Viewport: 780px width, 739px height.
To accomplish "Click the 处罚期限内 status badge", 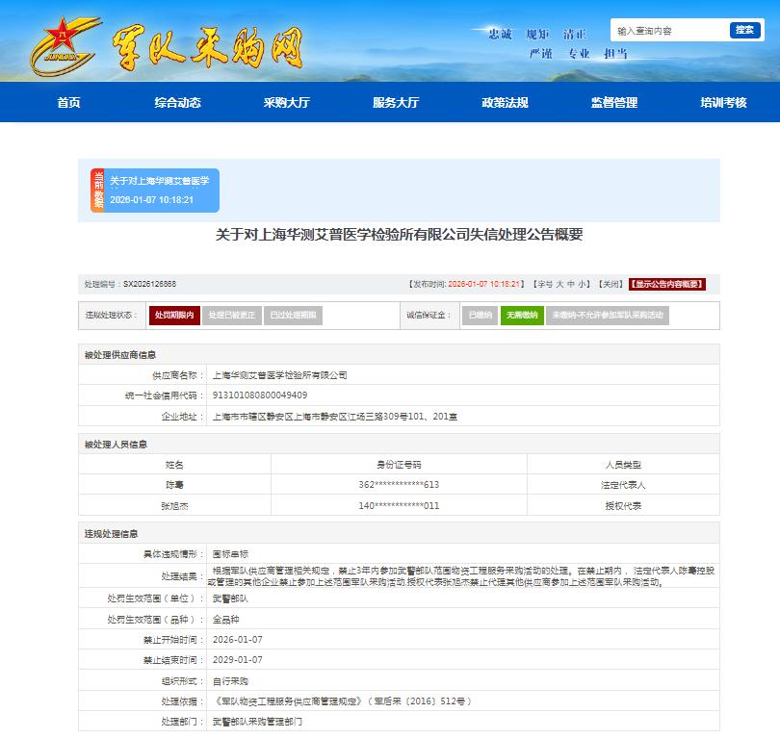I will [x=174, y=315].
